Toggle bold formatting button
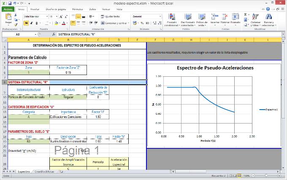The height and width of the screenshot is (180, 287). click(x=26, y=23)
